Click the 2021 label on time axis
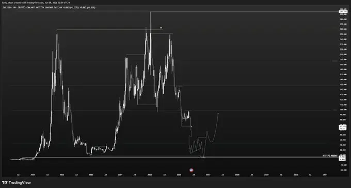 [33, 175]
